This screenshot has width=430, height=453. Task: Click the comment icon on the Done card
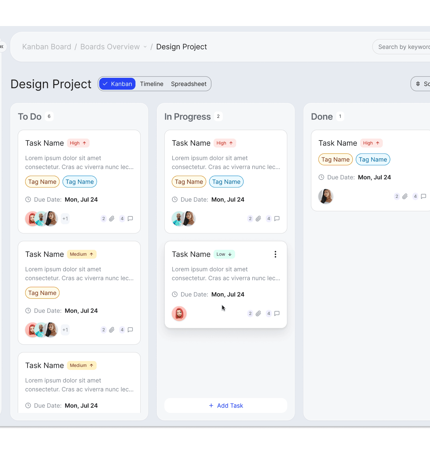click(x=424, y=196)
